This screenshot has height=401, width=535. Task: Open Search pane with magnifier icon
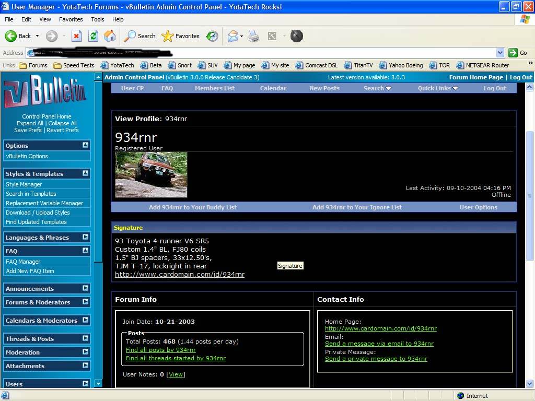(139, 36)
